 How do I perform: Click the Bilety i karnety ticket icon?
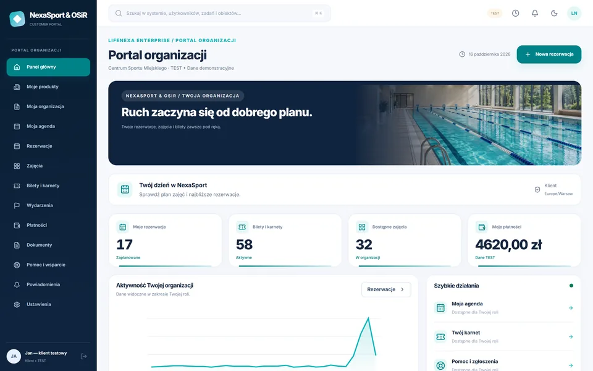(x=242, y=227)
